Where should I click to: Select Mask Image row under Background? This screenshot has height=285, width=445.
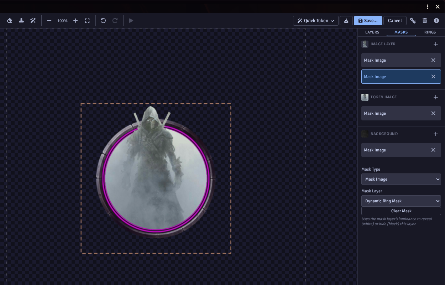(x=401, y=150)
